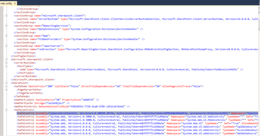Click the SafeMode MaxControls="200" line
Viewport: 260px width, 136px height.
[x=108, y=86]
